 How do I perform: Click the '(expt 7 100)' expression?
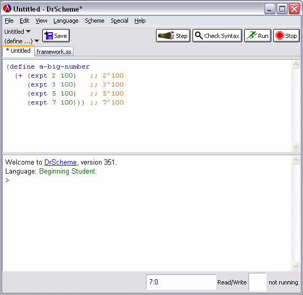[52, 102]
